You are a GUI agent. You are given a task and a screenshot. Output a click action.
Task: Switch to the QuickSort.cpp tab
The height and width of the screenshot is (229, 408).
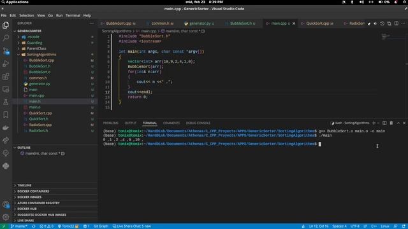coord(317,24)
